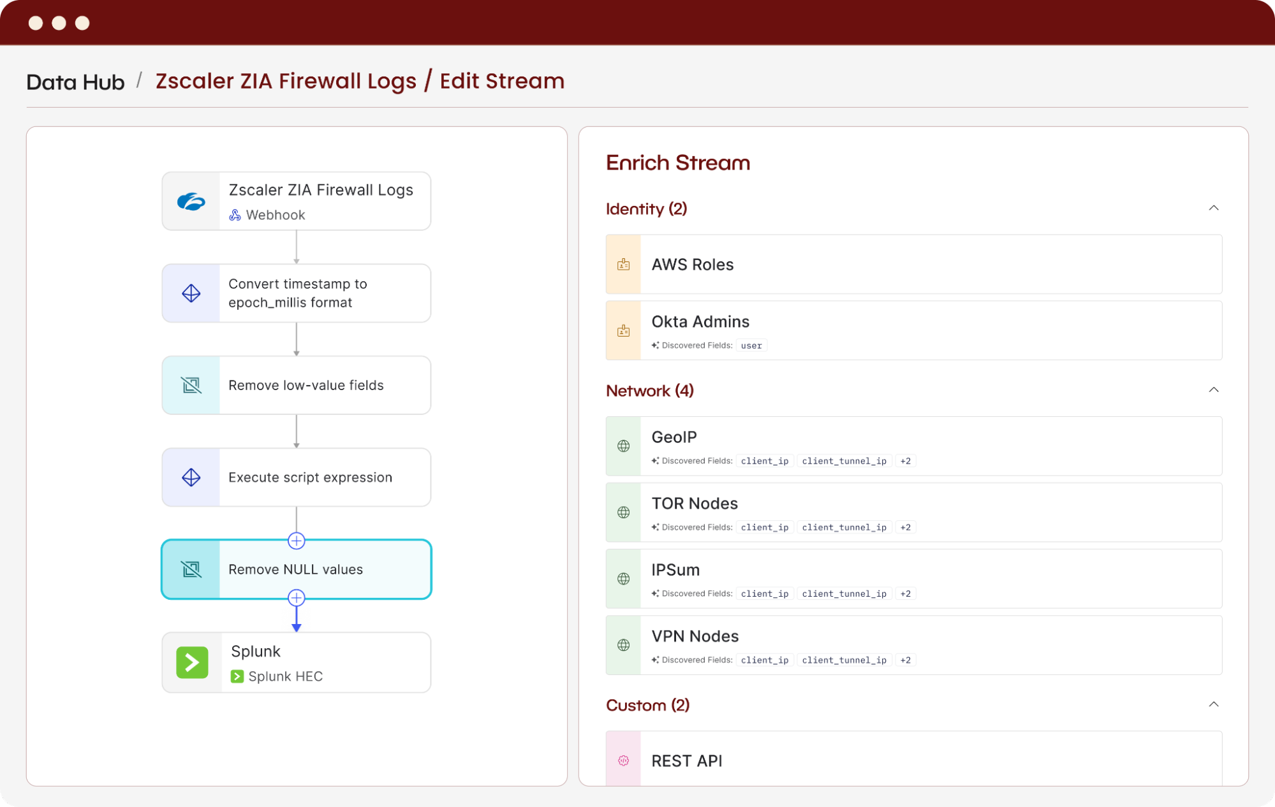Collapse the Custom section
Screen dimensions: 1275x807
tap(1213, 704)
